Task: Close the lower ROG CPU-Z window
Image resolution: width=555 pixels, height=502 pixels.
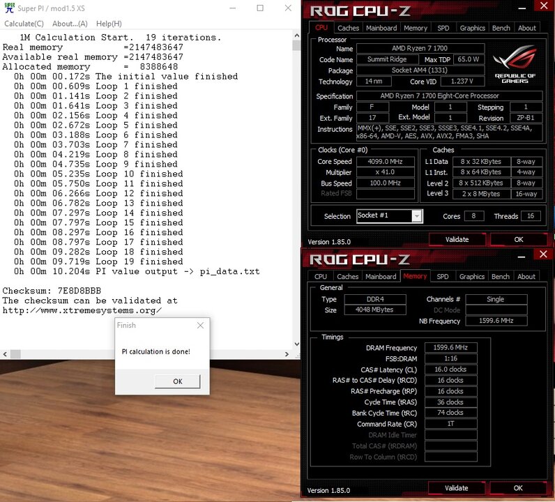Action: pos(543,254)
